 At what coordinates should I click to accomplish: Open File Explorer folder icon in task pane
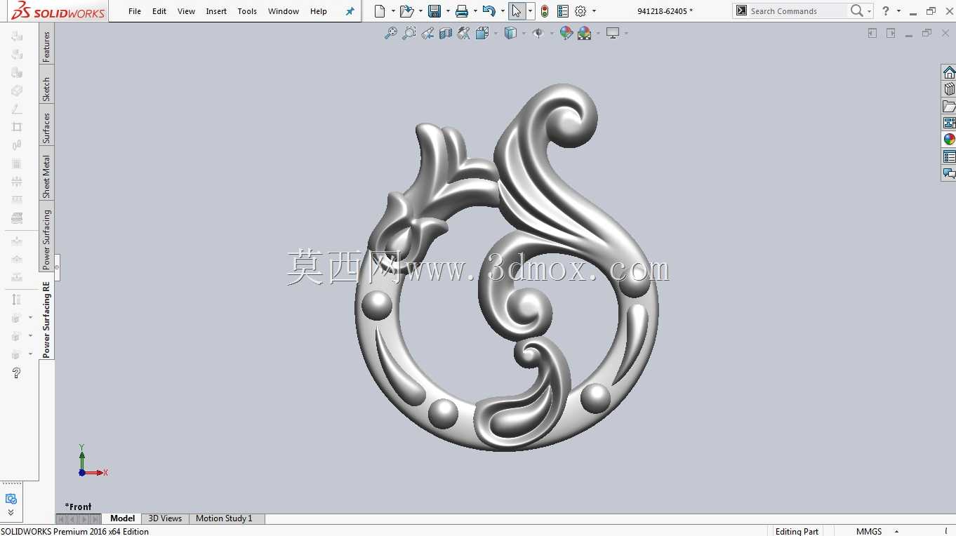[949, 107]
